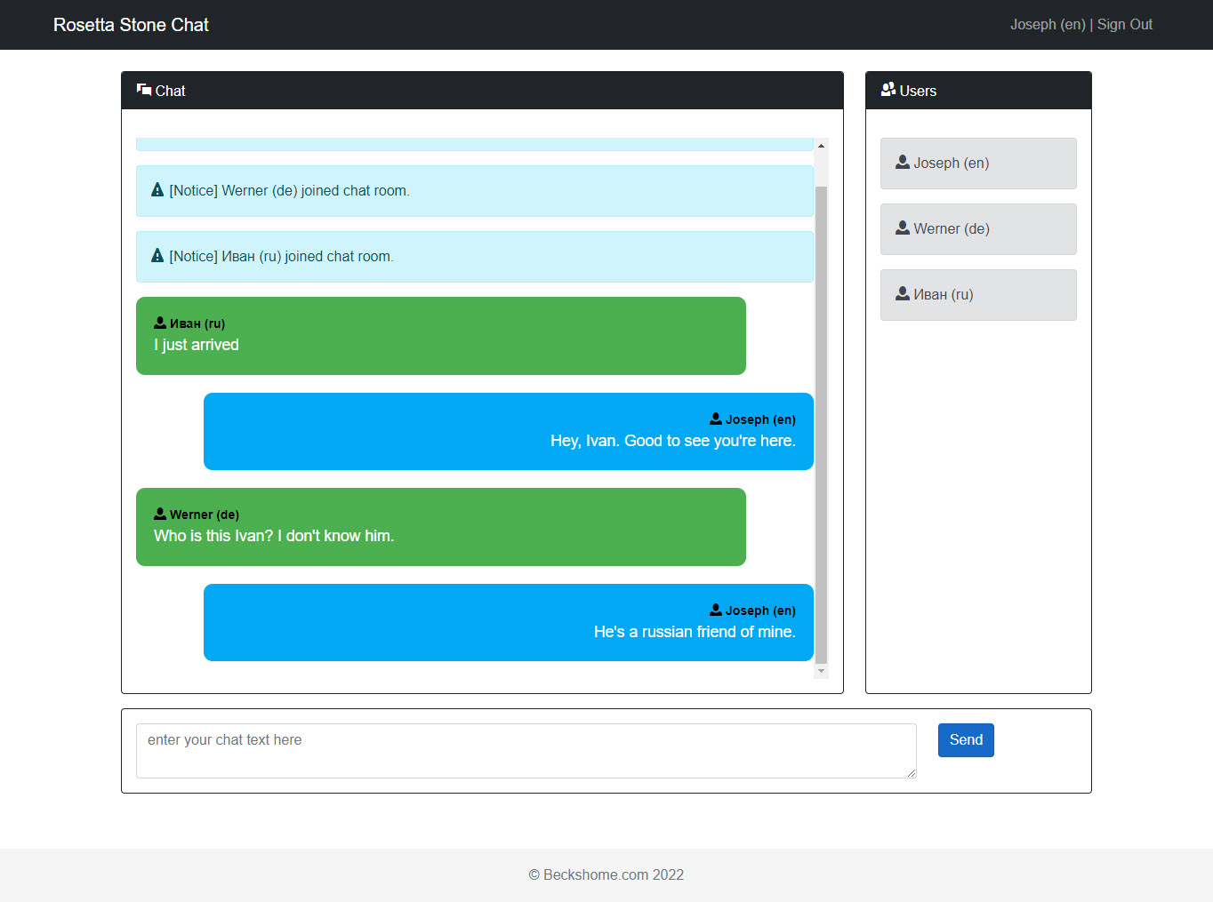The width and height of the screenshot is (1213, 902).
Task: Click the Users group icon in panel header
Action: tap(888, 89)
